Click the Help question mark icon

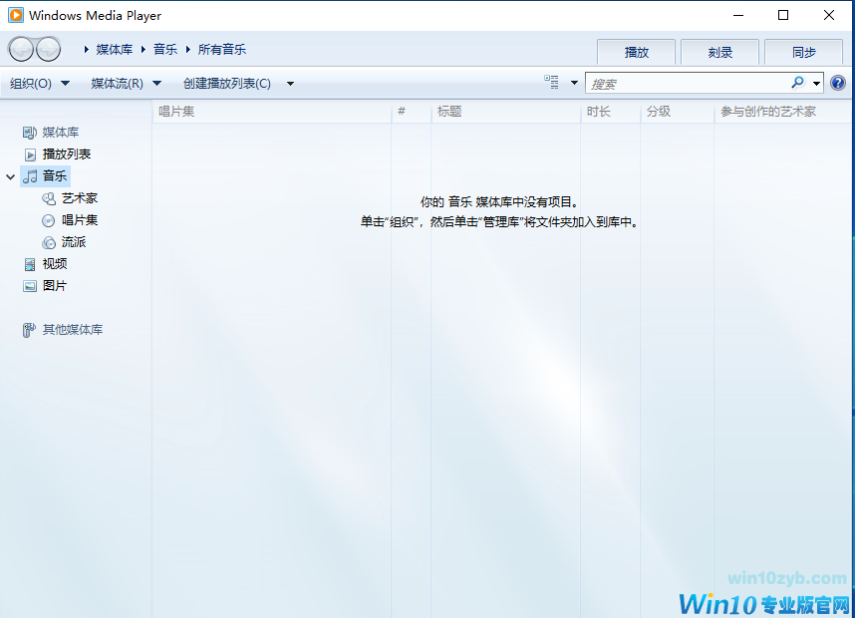click(x=838, y=82)
